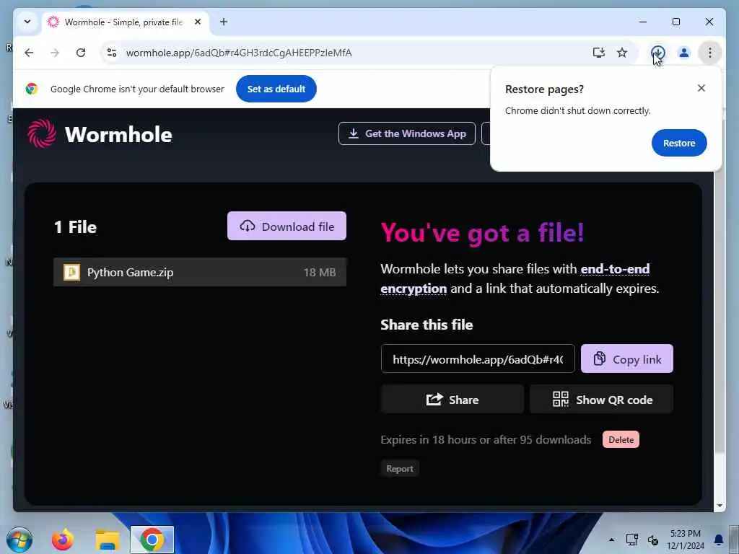Open site information icon in address bar
This screenshot has height=554, width=739.
click(x=112, y=53)
